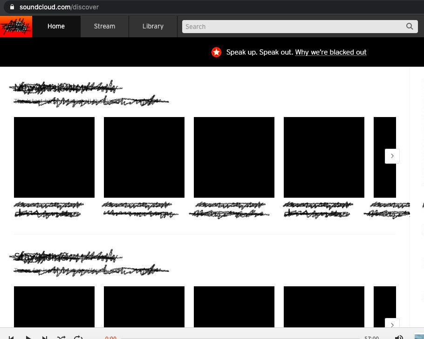
Task: Select the soundcloud.com/discover URL text
Action: (59, 7)
